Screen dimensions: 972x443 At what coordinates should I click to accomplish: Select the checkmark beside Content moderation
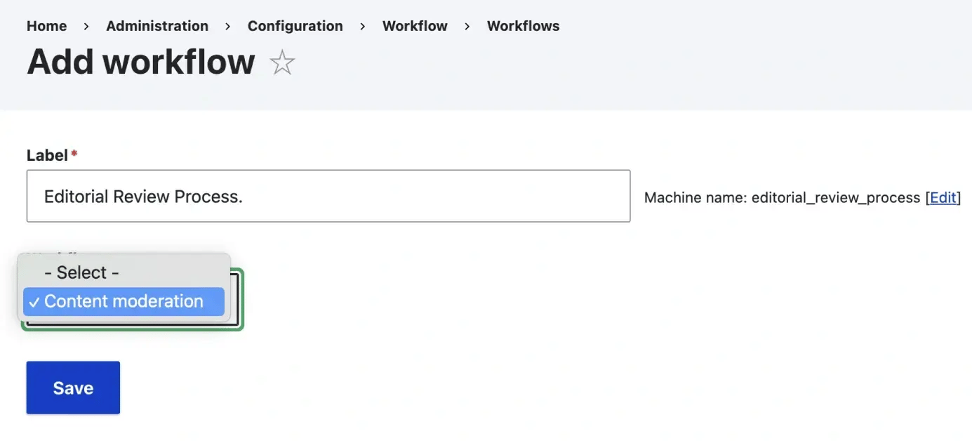point(34,301)
